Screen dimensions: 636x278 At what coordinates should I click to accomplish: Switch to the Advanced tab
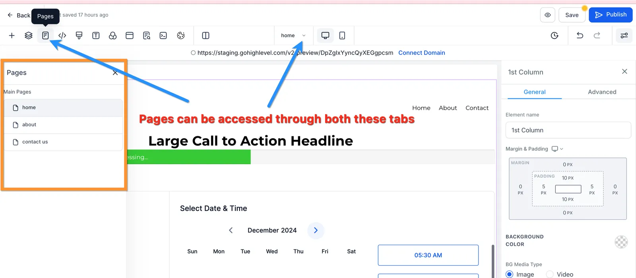602,92
